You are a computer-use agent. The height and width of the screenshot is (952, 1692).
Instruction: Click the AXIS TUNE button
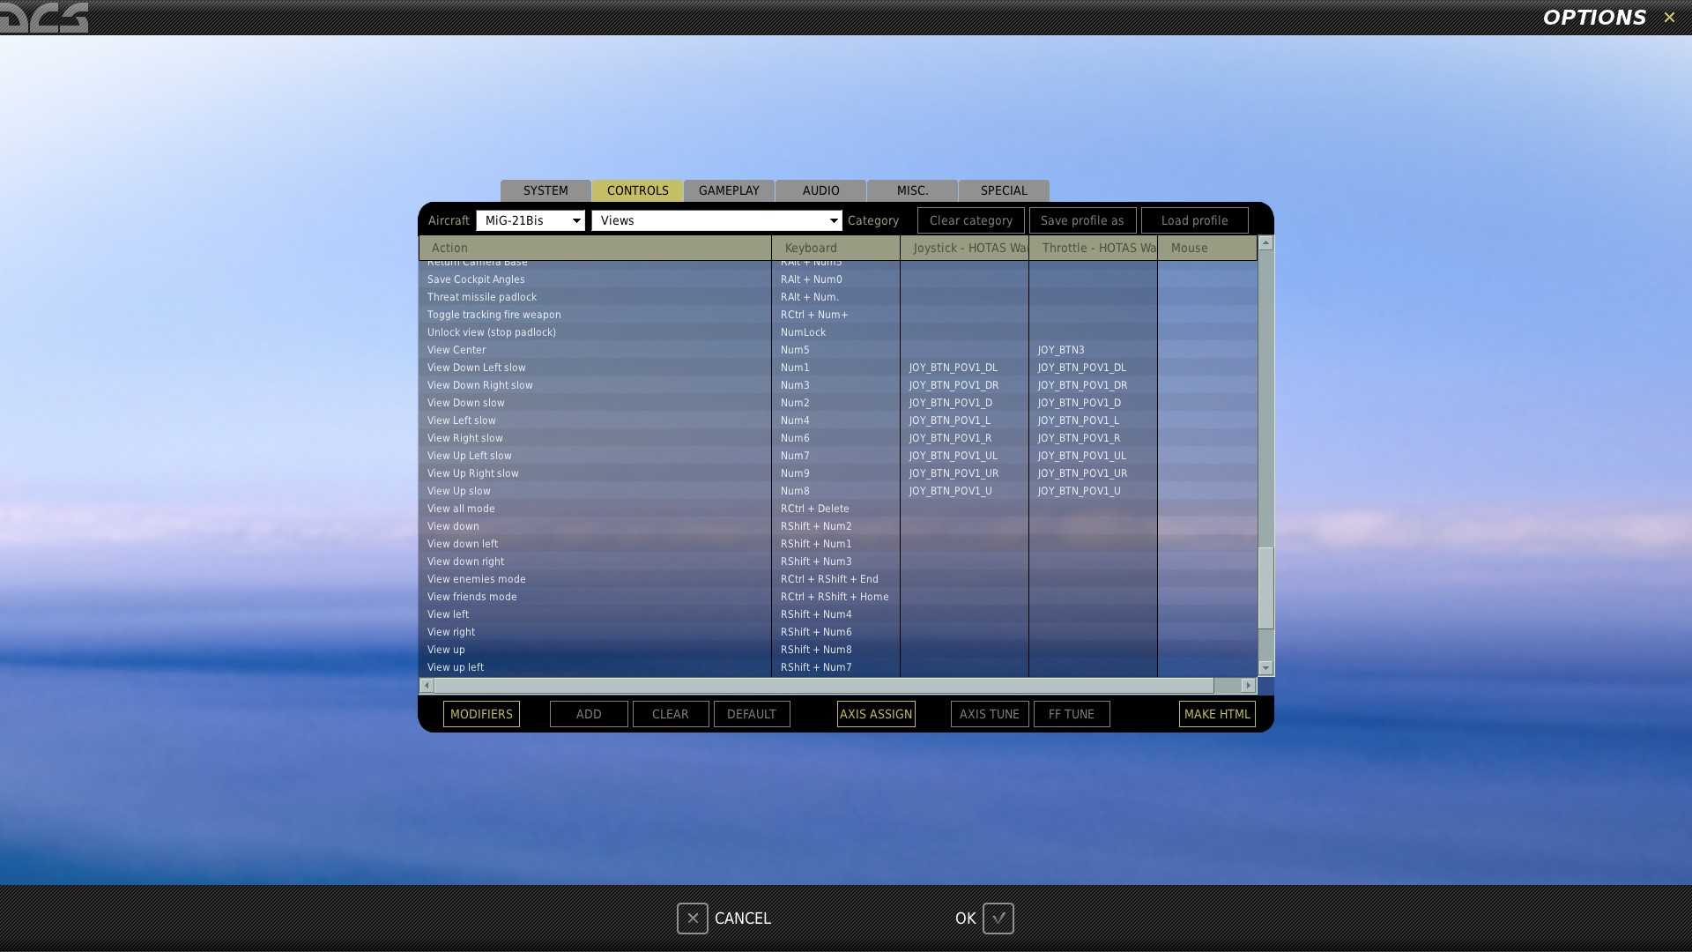(x=990, y=714)
